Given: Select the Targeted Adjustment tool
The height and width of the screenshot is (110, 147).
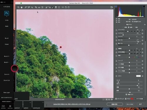Looking at the screenshot, I should (x=32, y=7).
